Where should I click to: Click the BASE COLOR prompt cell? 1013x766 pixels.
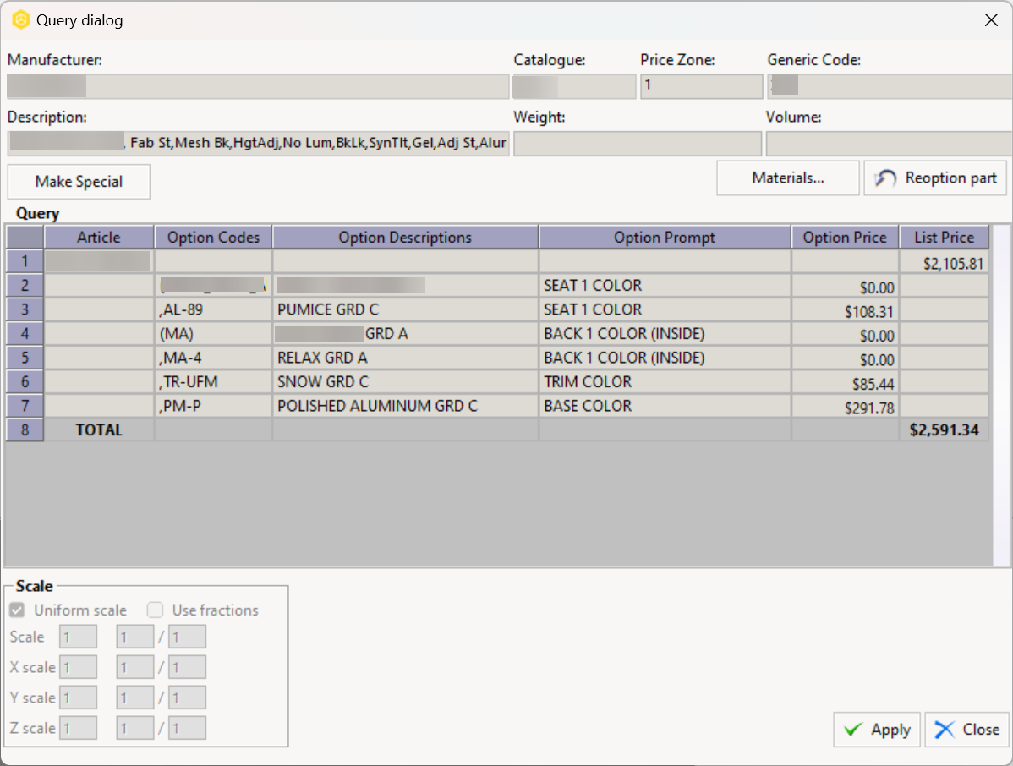point(664,406)
